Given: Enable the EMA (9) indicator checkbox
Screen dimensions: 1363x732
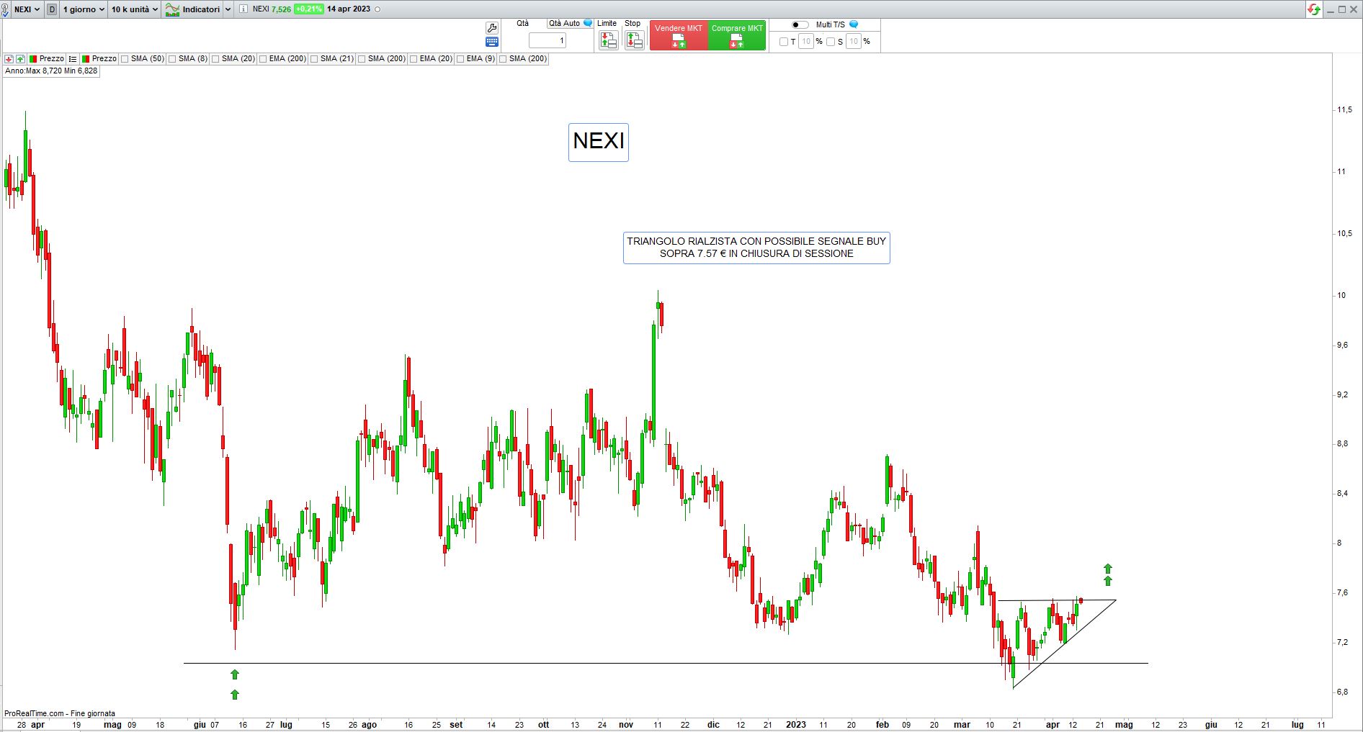Looking at the screenshot, I should (460, 59).
